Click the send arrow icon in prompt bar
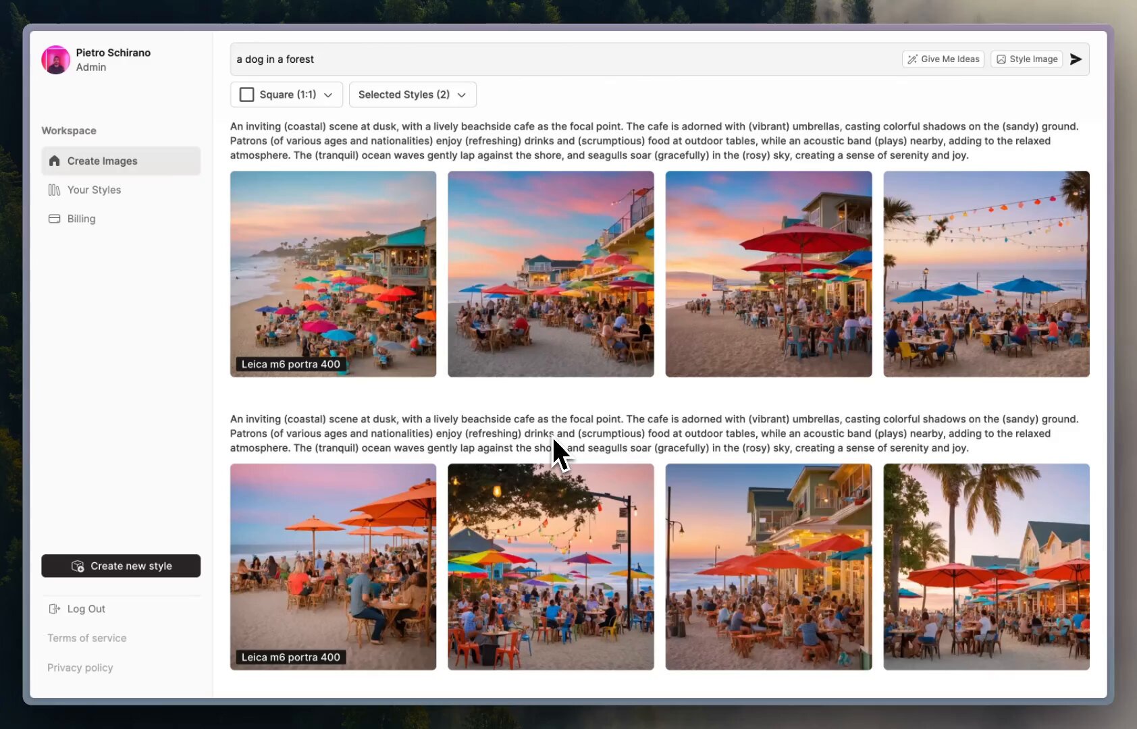The height and width of the screenshot is (729, 1137). coord(1076,59)
